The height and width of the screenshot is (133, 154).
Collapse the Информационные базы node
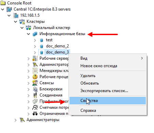pyautogui.click(x=29, y=34)
